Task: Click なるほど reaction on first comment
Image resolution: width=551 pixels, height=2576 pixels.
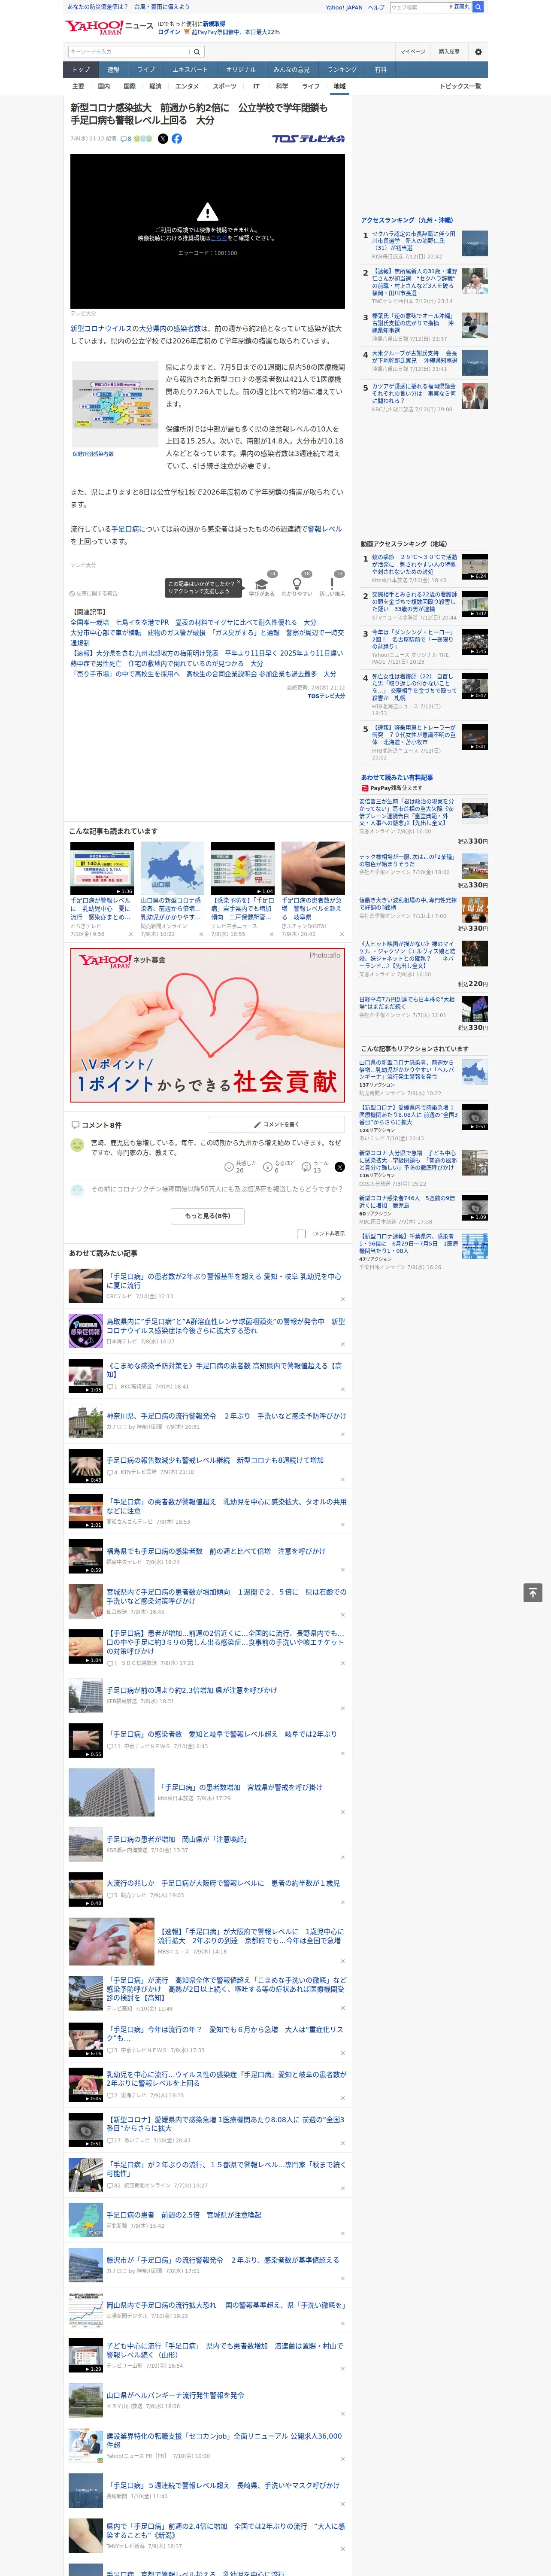Action: pos(279,1167)
